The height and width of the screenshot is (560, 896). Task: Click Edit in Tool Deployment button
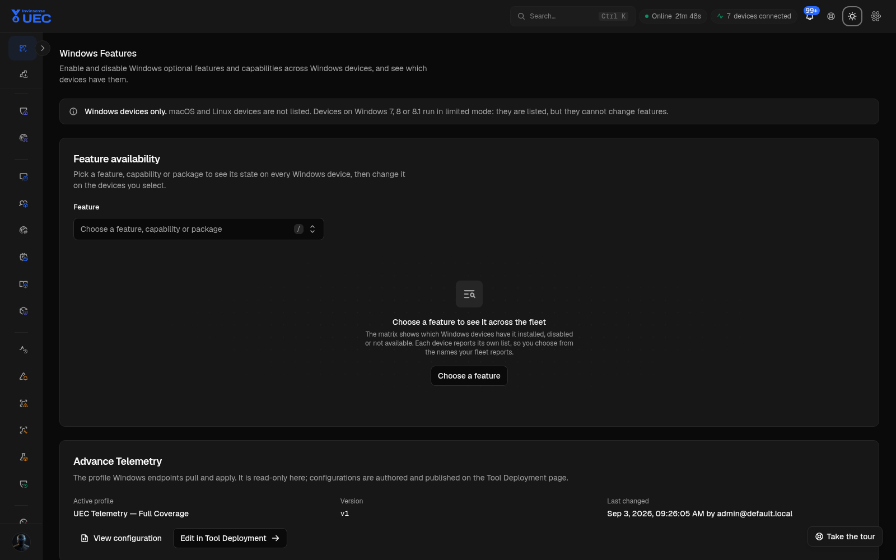tap(230, 538)
